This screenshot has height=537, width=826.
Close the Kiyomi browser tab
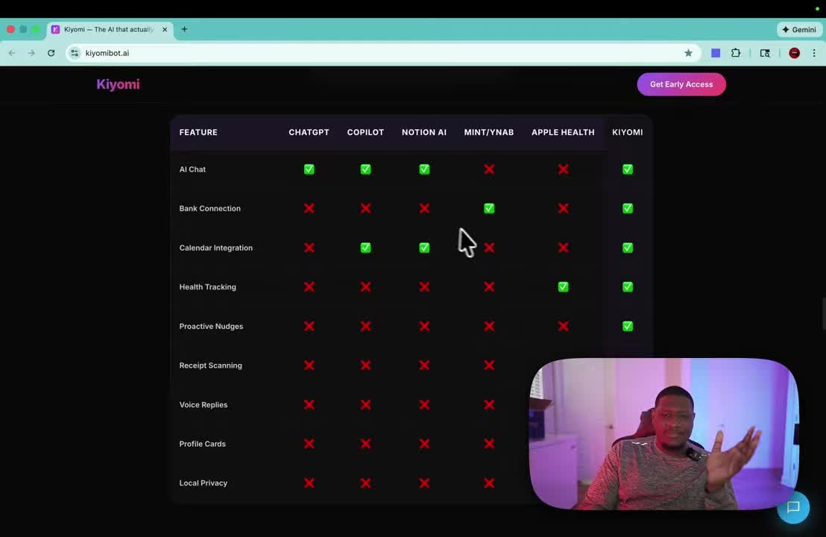pos(165,30)
